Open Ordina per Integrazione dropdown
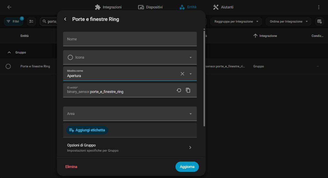 point(288,22)
